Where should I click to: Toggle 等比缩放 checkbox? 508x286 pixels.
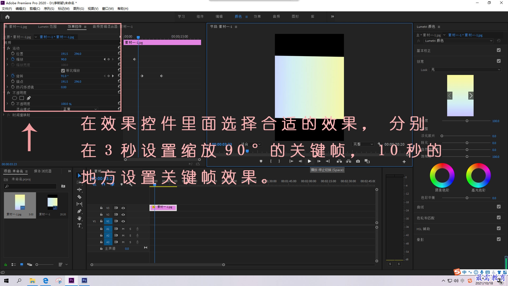pyautogui.click(x=63, y=70)
